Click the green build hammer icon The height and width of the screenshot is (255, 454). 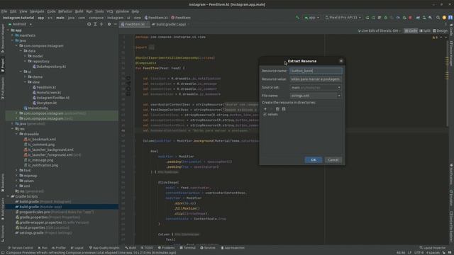tap(297, 18)
